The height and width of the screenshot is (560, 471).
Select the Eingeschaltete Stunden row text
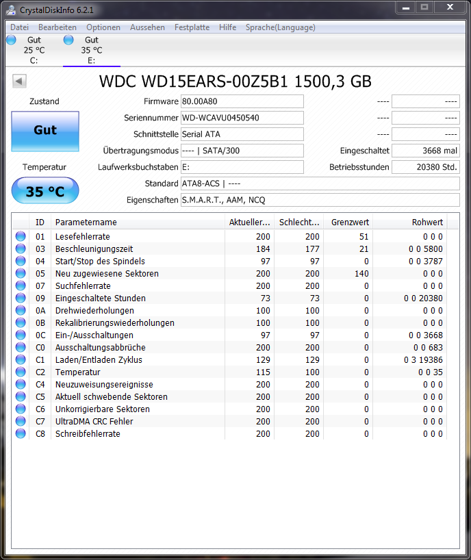(101, 298)
